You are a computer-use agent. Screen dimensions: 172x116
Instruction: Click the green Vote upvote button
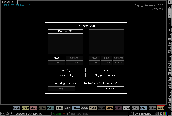pos(57,114)
